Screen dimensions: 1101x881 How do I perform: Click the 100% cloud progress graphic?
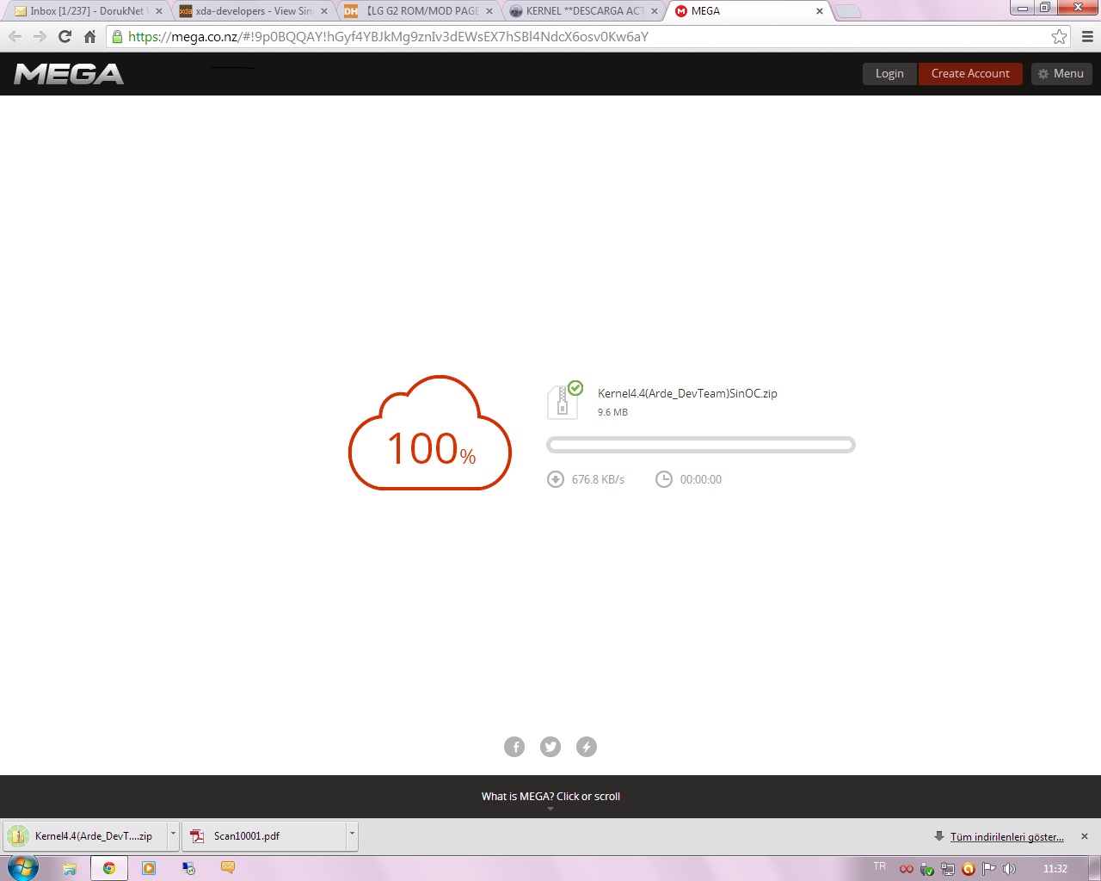click(x=430, y=433)
